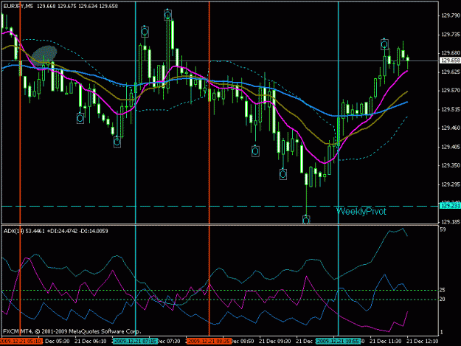The width and height of the screenshot is (461, 346).
Task: Click the 129.185 price scale label
Action: point(450,222)
